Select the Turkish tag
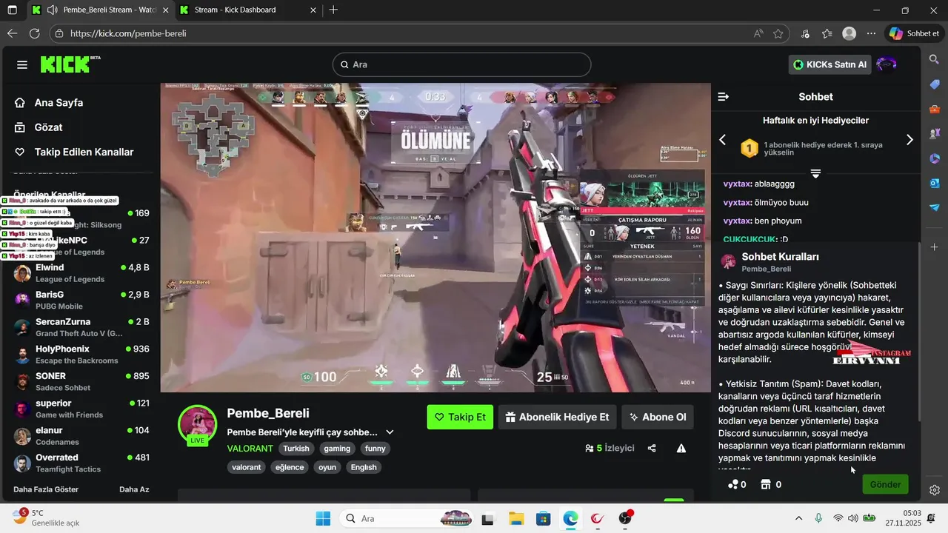The width and height of the screenshot is (948, 533). (296, 449)
